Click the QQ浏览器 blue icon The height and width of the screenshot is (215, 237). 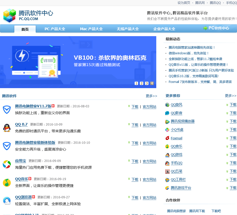click(7, 201)
